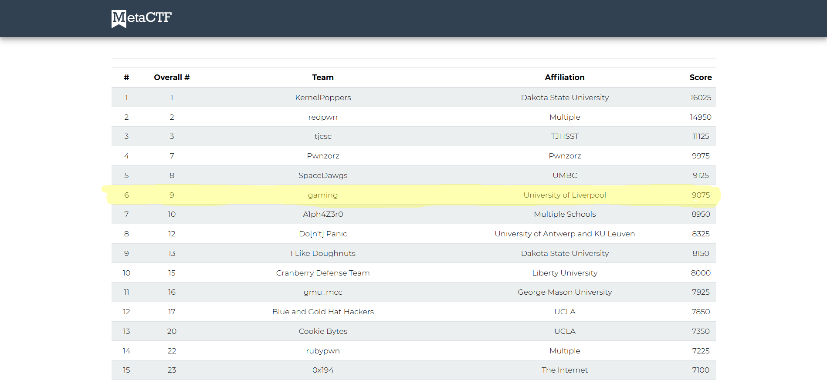Open the MetaCTF logo home link
Image resolution: width=827 pixels, height=380 pixels.
pyautogui.click(x=142, y=18)
